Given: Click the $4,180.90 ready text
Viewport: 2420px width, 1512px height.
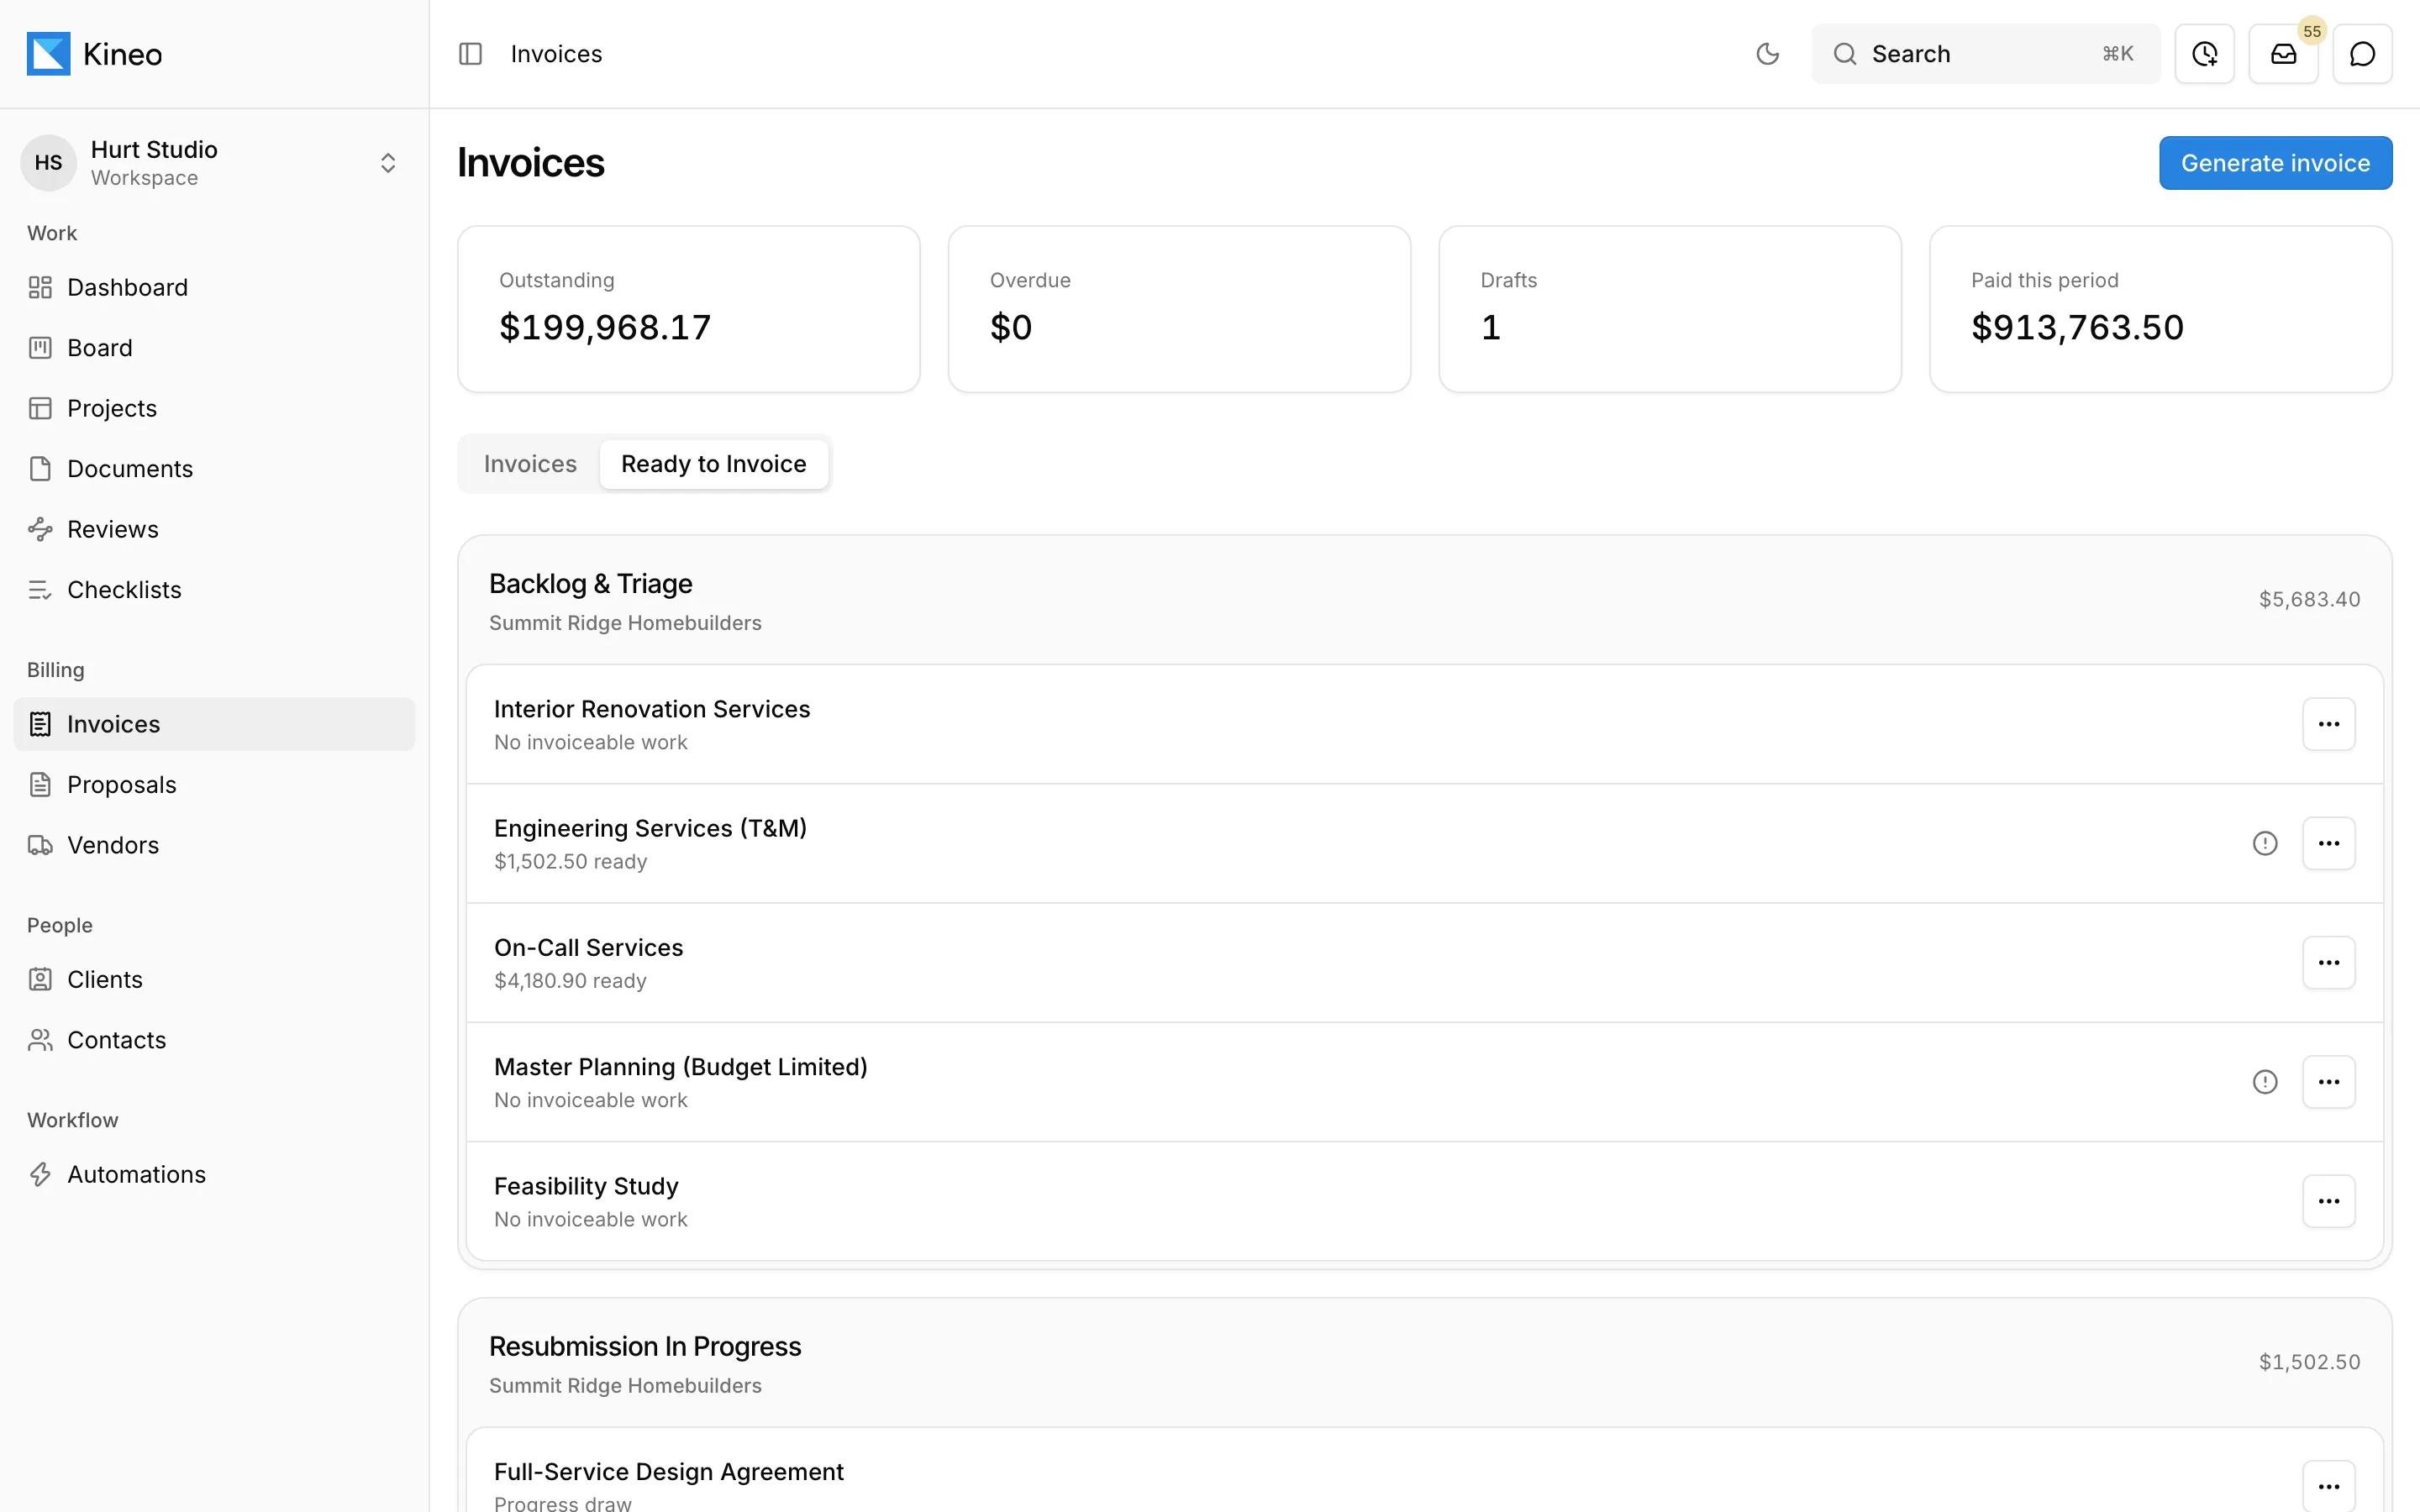Looking at the screenshot, I should (570, 981).
